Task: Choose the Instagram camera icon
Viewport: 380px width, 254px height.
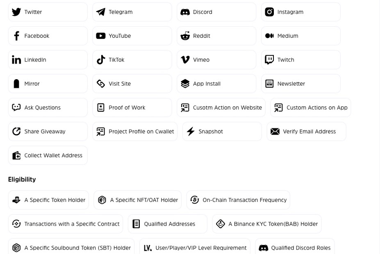Action: click(x=269, y=12)
